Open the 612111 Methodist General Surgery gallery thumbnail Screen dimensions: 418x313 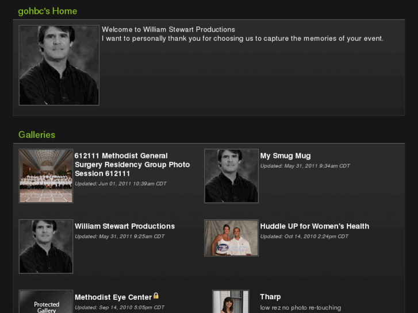[46, 176]
